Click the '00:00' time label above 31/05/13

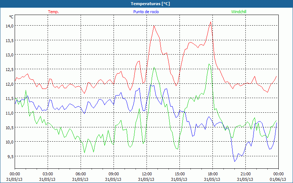click(15, 174)
